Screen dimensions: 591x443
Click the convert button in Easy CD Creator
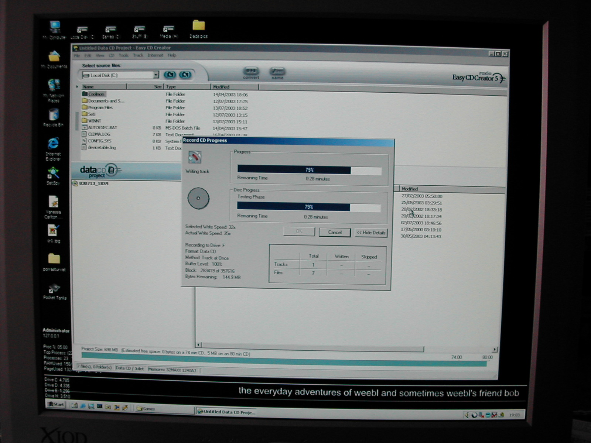point(251,72)
